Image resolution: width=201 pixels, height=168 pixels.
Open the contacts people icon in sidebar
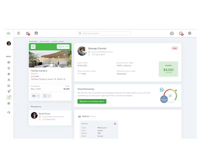(x=9, y=80)
